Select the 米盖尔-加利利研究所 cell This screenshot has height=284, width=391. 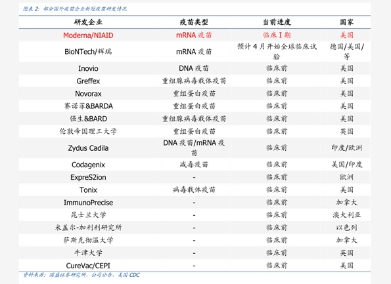88,228
